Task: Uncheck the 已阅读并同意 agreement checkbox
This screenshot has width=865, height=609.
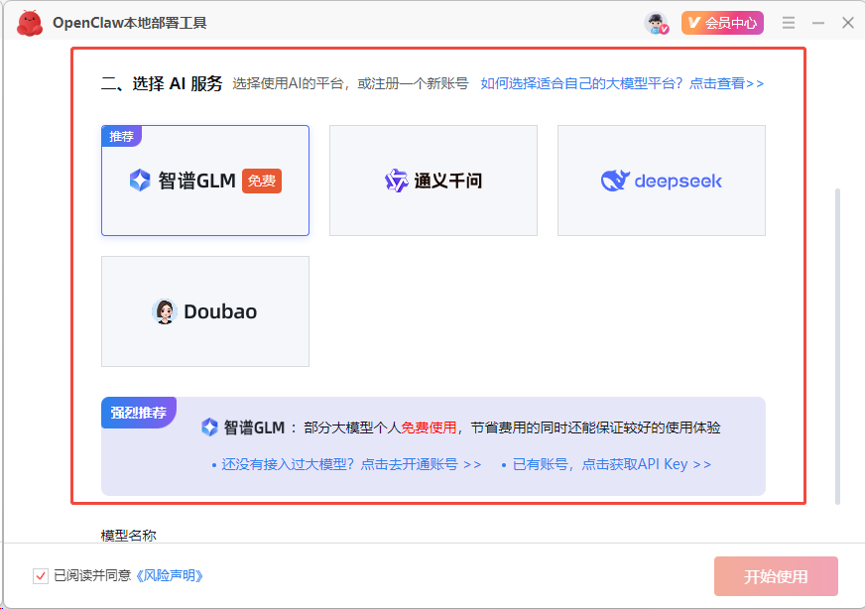Action: pyautogui.click(x=40, y=575)
